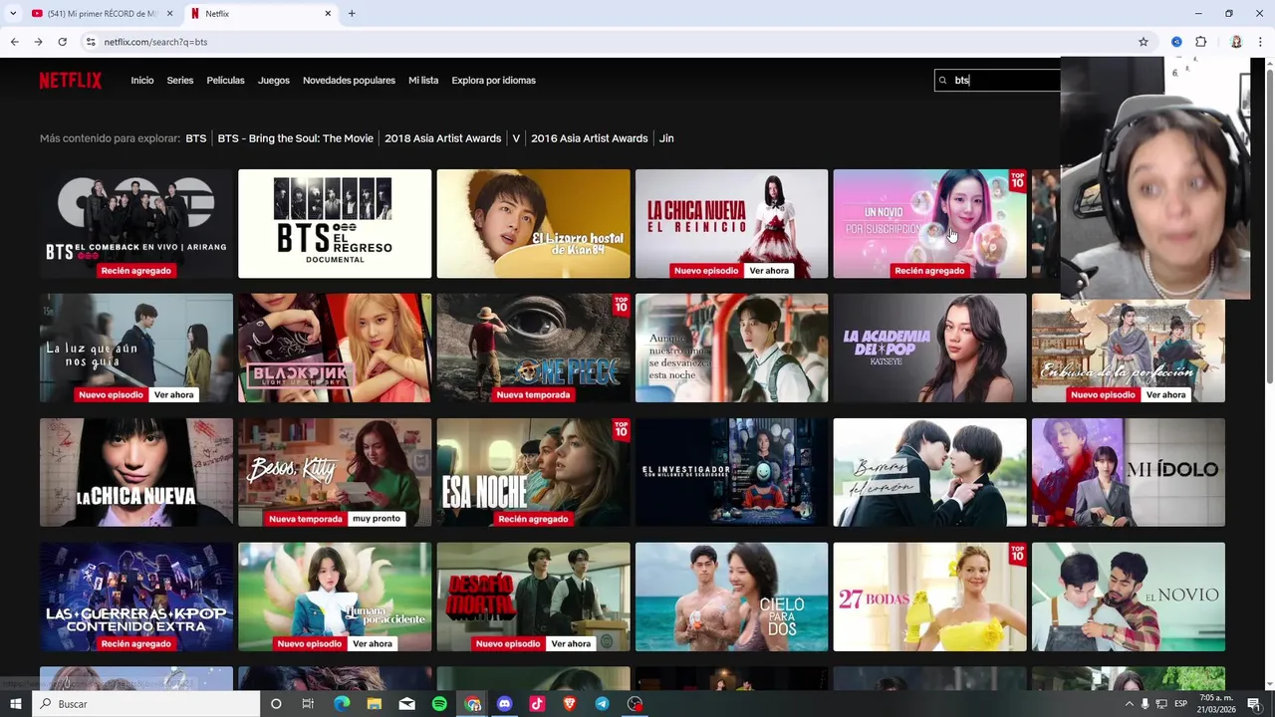Click the Task View taskbar icon
This screenshot has width=1275, height=717.
pos(308,704)
